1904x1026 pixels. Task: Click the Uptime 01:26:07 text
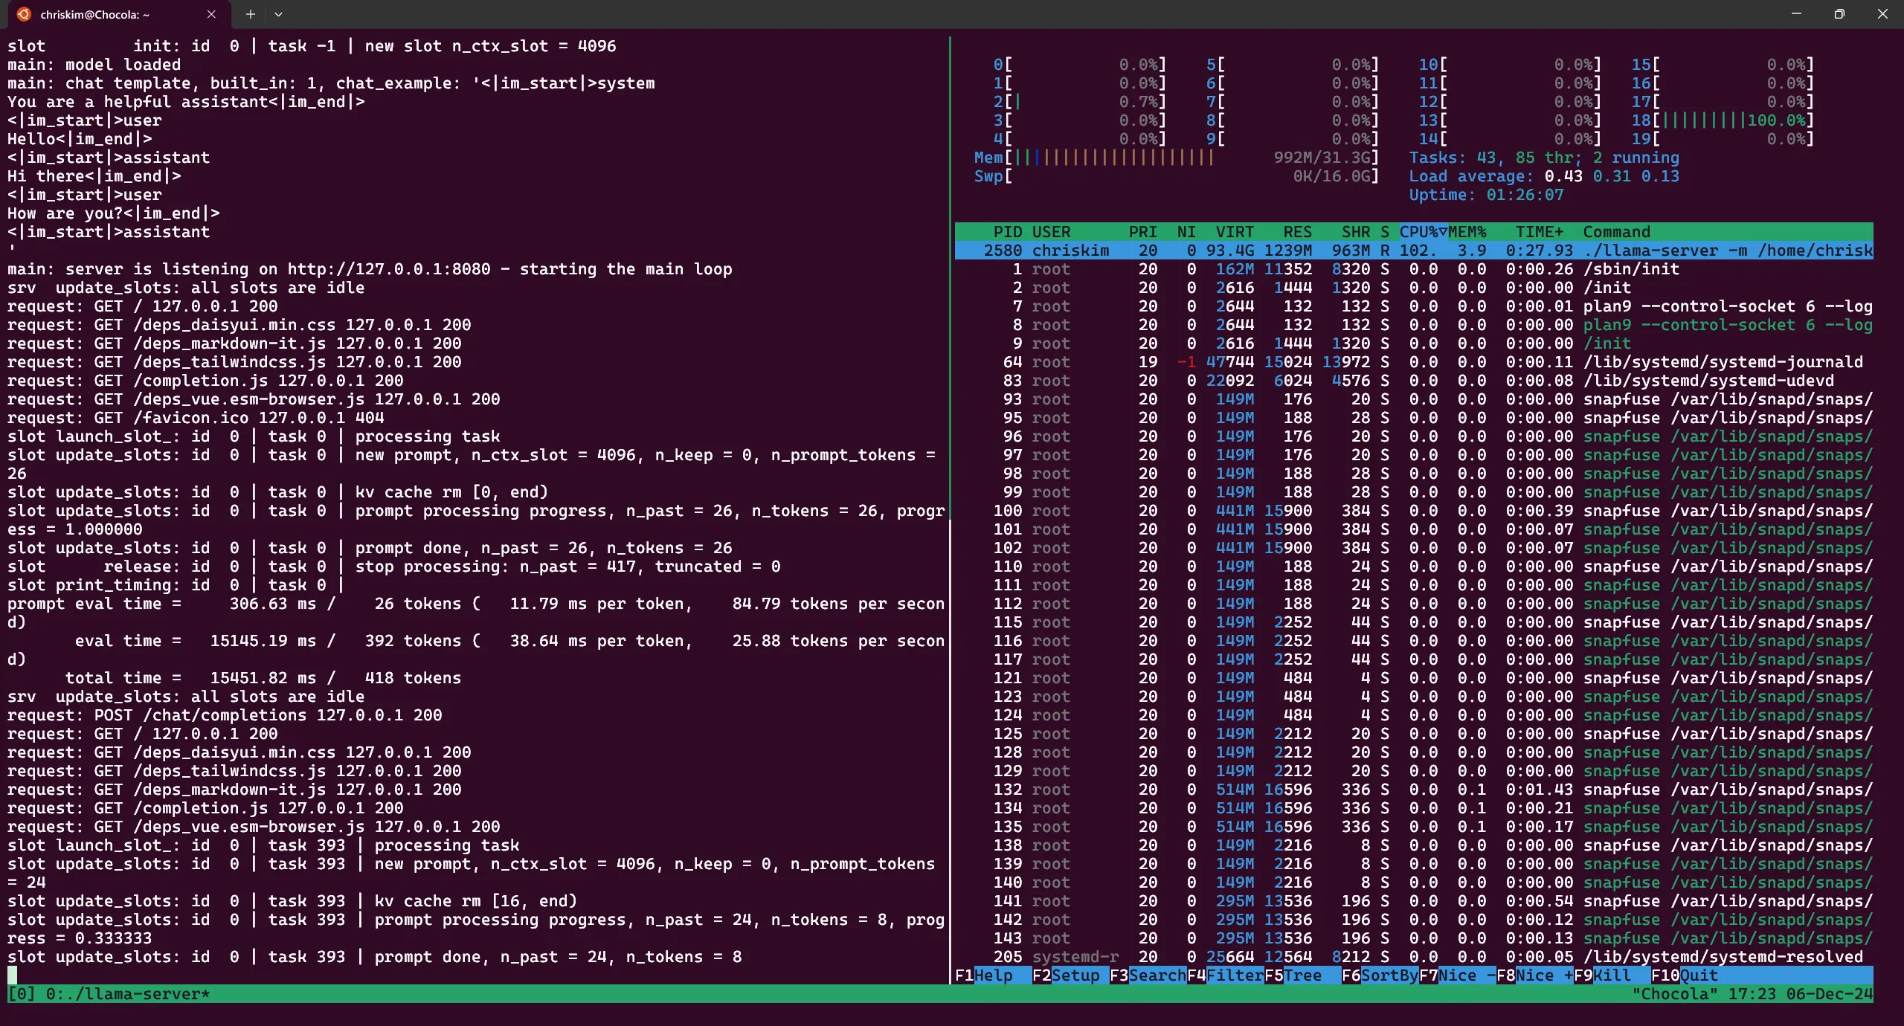coord(1486,195)
